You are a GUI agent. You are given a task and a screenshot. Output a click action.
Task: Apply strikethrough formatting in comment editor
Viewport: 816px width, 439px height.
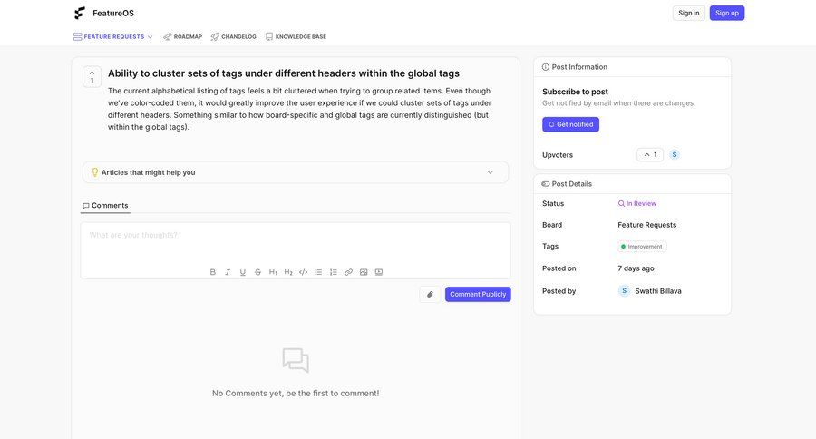point(257,272)
